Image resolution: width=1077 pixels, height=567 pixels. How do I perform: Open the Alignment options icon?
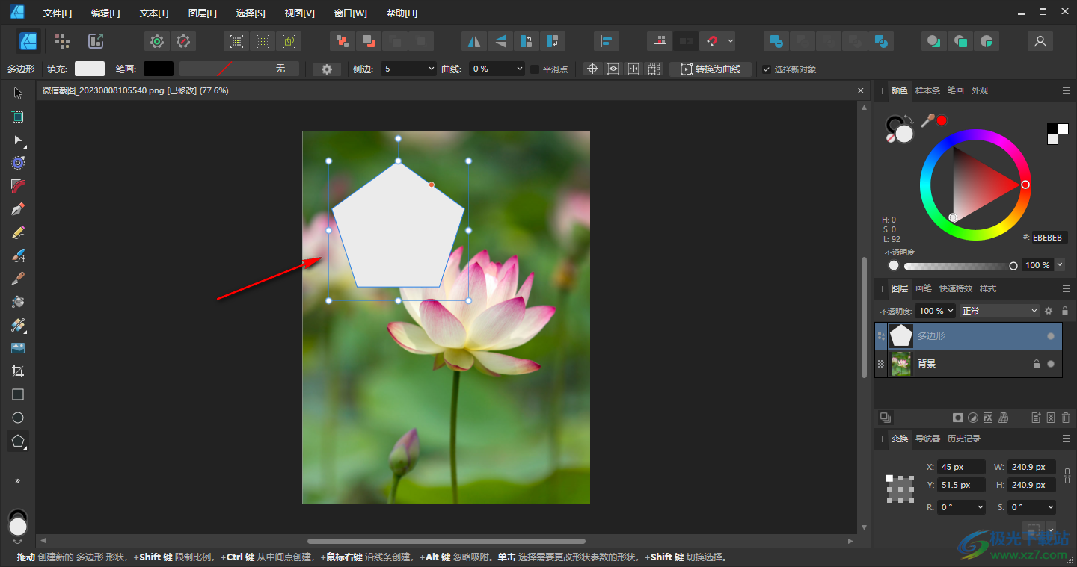tap(606, 41)
